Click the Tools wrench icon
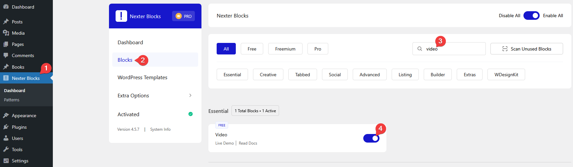The width and height of the screenshot is (573, 167). 6,150
